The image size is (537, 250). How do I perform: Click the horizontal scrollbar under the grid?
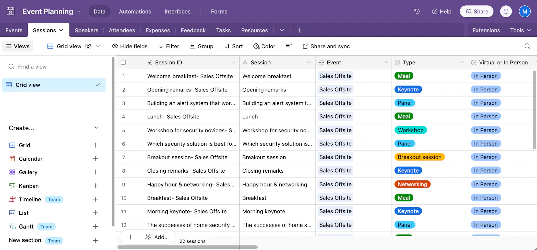click(188, 247)
